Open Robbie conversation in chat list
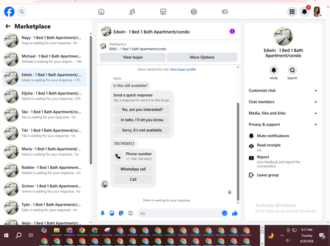Viewport: 330px width, 246px height. tap(45, 170)
